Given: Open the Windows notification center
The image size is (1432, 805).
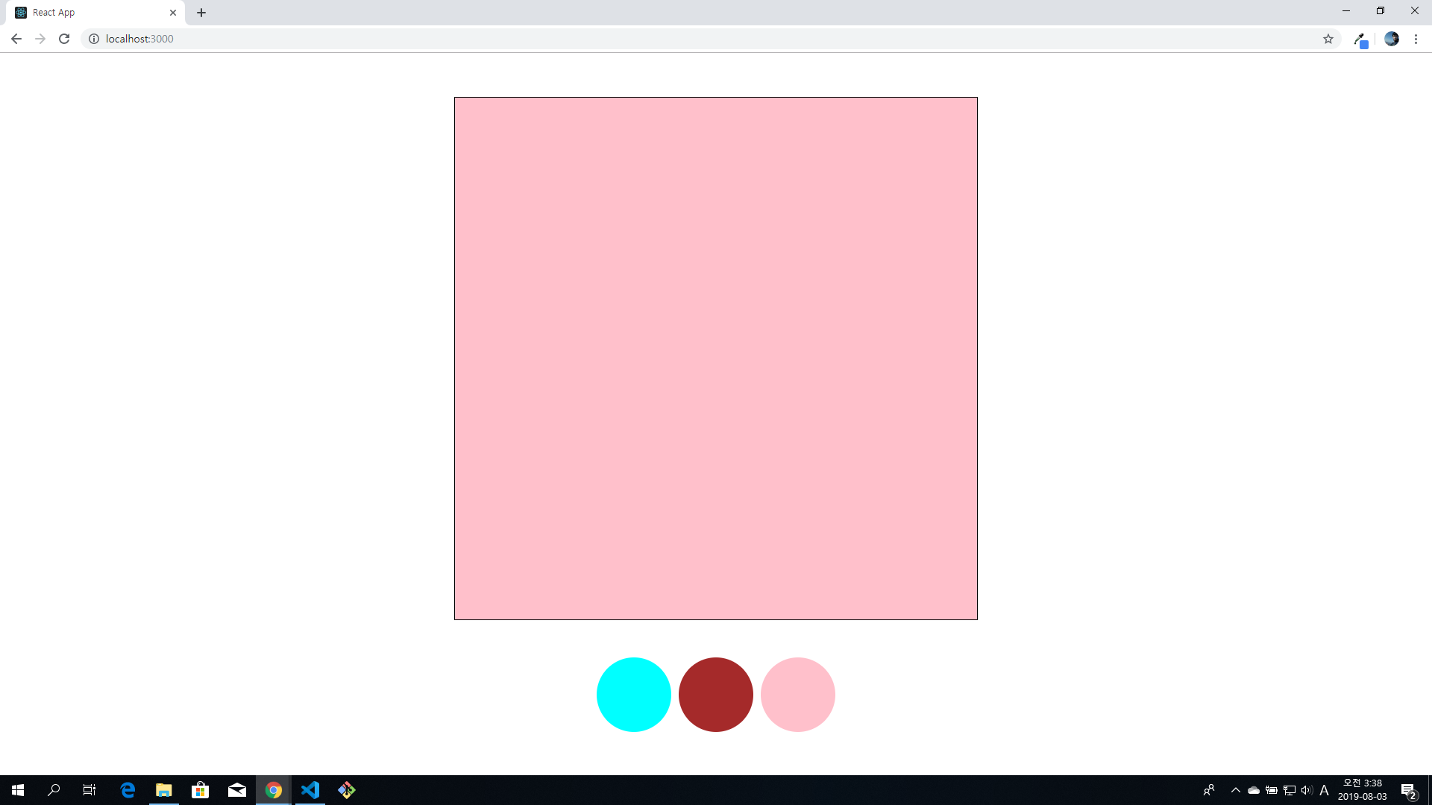Looking at the screenshot, I should [x=1408, y=790].
